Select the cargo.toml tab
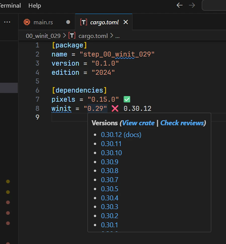 click(104, 22)
